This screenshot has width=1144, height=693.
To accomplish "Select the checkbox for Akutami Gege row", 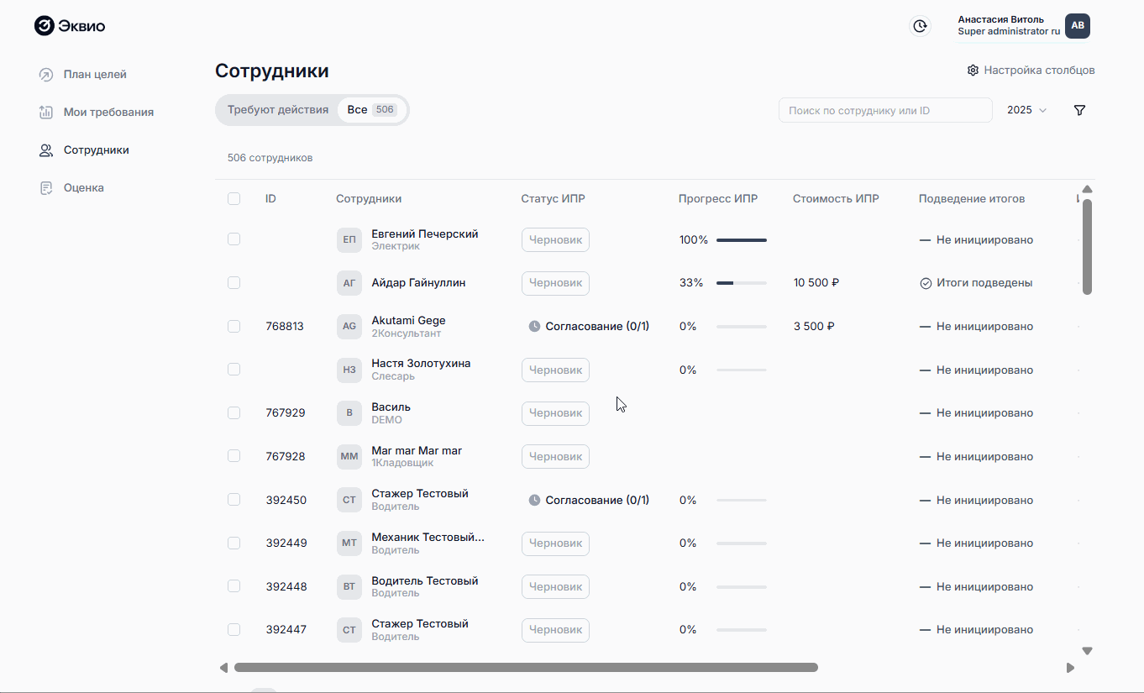I will click(x=234, y=326).
